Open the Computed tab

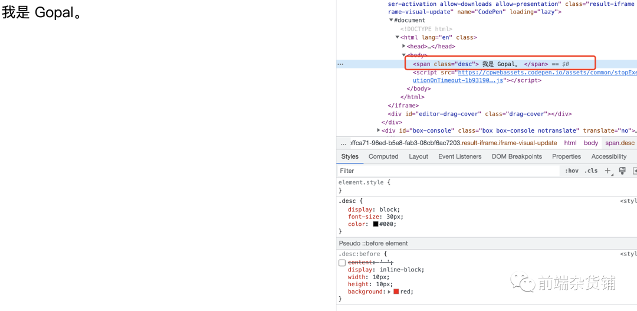pos(383,156)
